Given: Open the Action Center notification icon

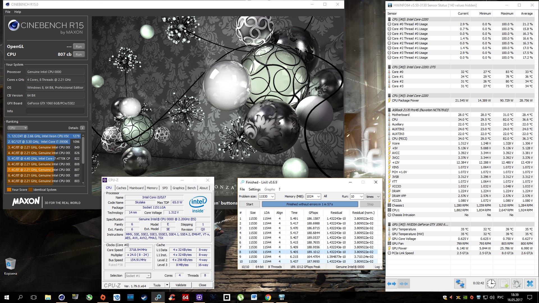Looking at the screenshot, I should point(529,297).
